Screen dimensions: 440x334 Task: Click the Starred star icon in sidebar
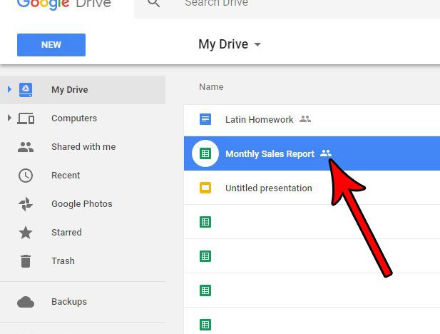coord(26,233)
